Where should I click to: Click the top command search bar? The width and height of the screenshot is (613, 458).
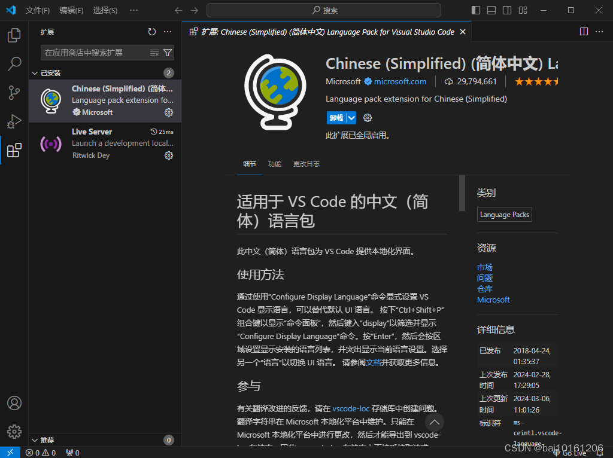[324, 10]
